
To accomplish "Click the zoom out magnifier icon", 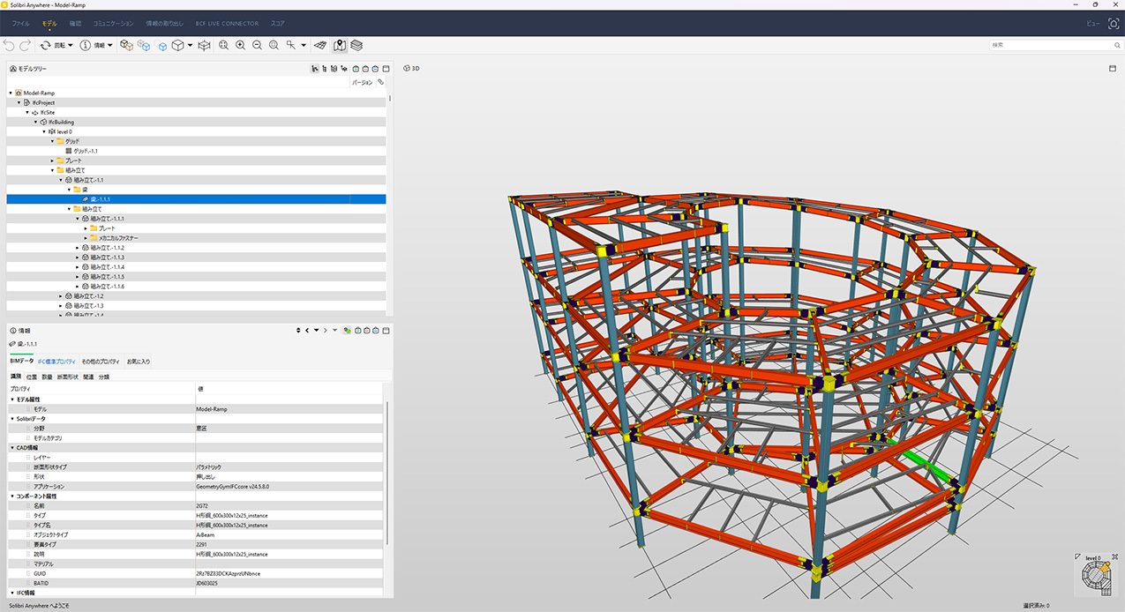I will tap(257, 45).
